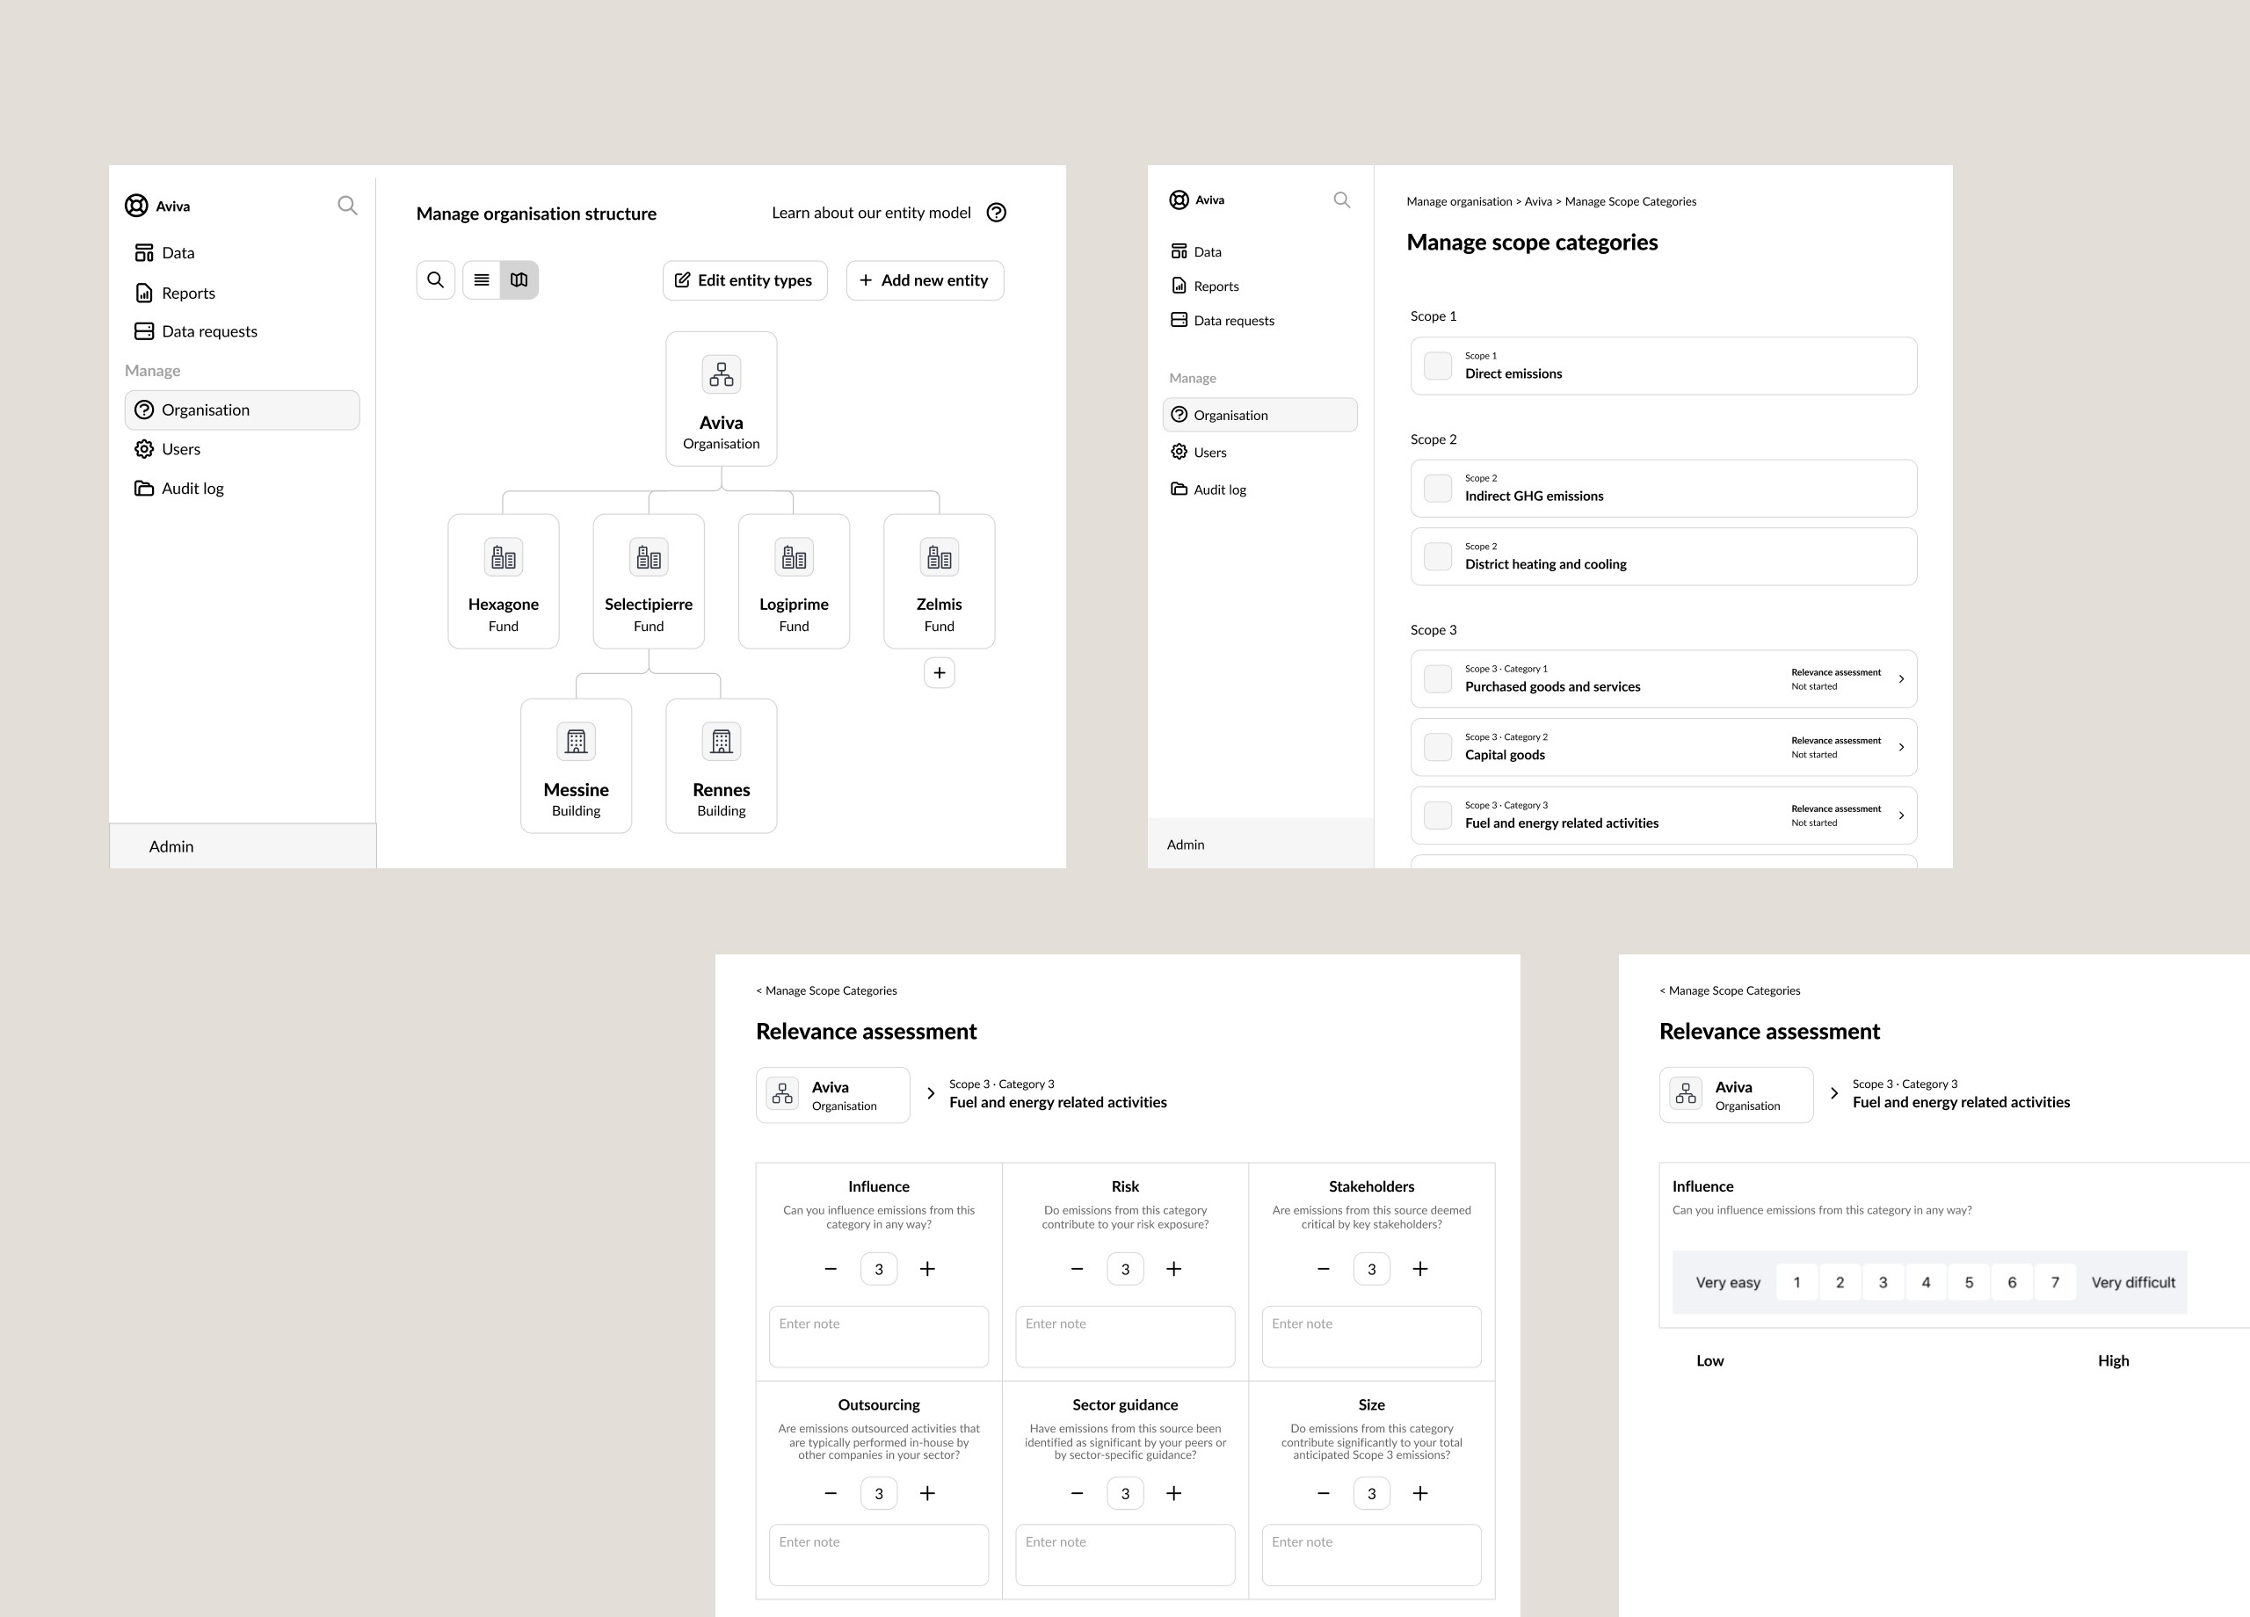Select the Messine building icon
Image resolution: width=2250 pixels, height=1617 pixels.
[x=576, y=741]
